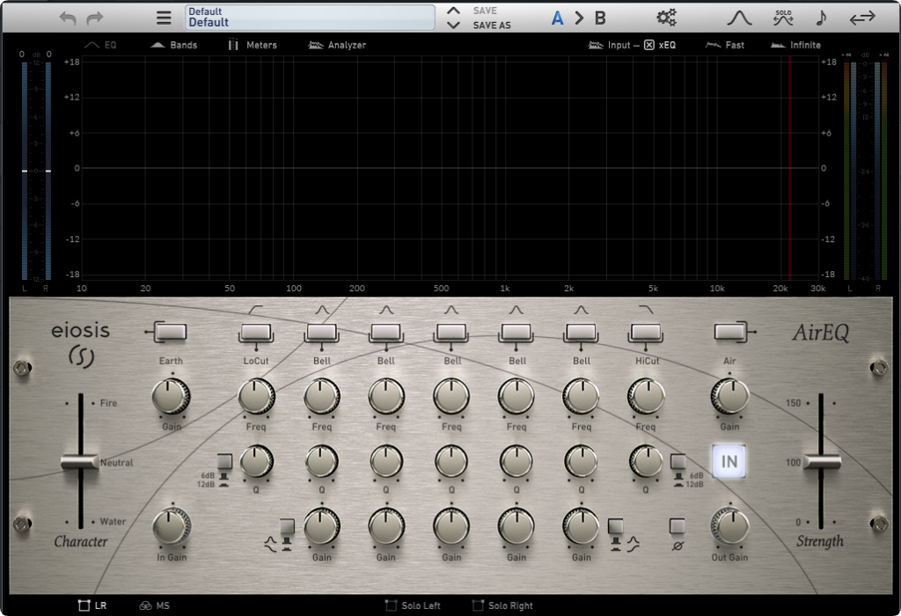
Task: Toggle the xEQ checkbox
Action: pyautogui.click(x=649, y=45)
